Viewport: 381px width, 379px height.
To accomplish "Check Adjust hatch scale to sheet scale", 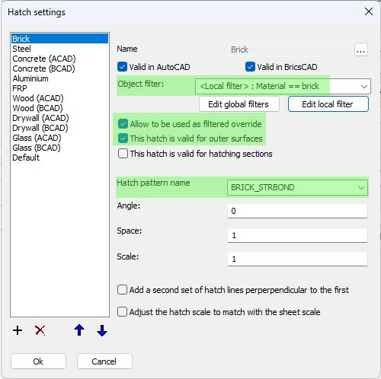I will point(122,312).
